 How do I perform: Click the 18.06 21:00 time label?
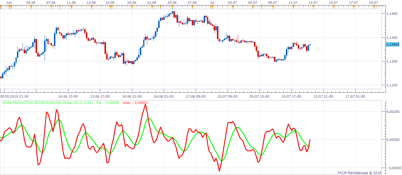click(132, 96)
